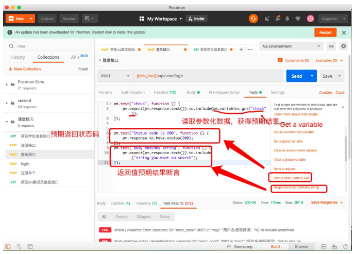Click the heart icon in header
This screenshot has height=254, width=355.
[x=298, y=19]
